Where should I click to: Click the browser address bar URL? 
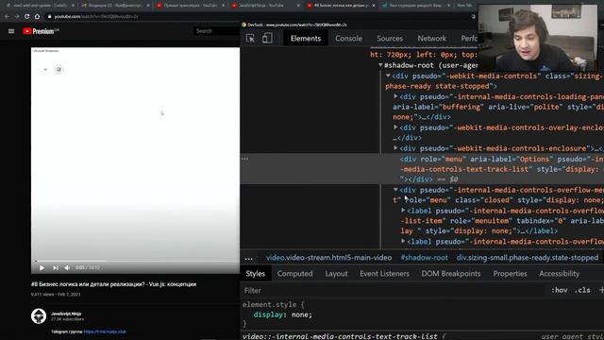(x=96, y=17)
